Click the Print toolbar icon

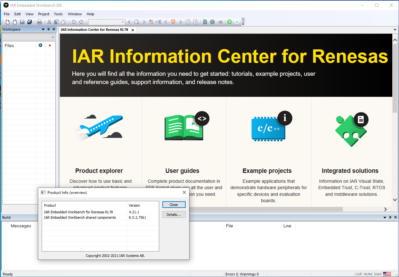click(x=39, y=22)
